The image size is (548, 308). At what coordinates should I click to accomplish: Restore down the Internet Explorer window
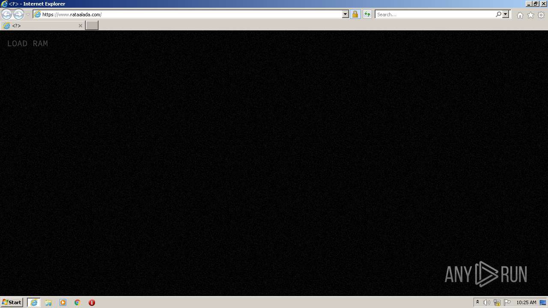[x=535, y=4]
